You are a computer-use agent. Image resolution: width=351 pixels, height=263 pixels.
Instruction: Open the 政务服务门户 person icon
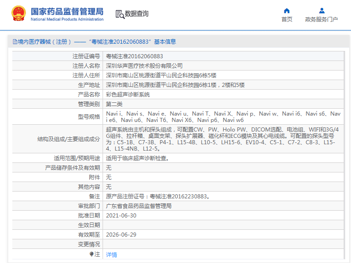(x=322, y=10)
